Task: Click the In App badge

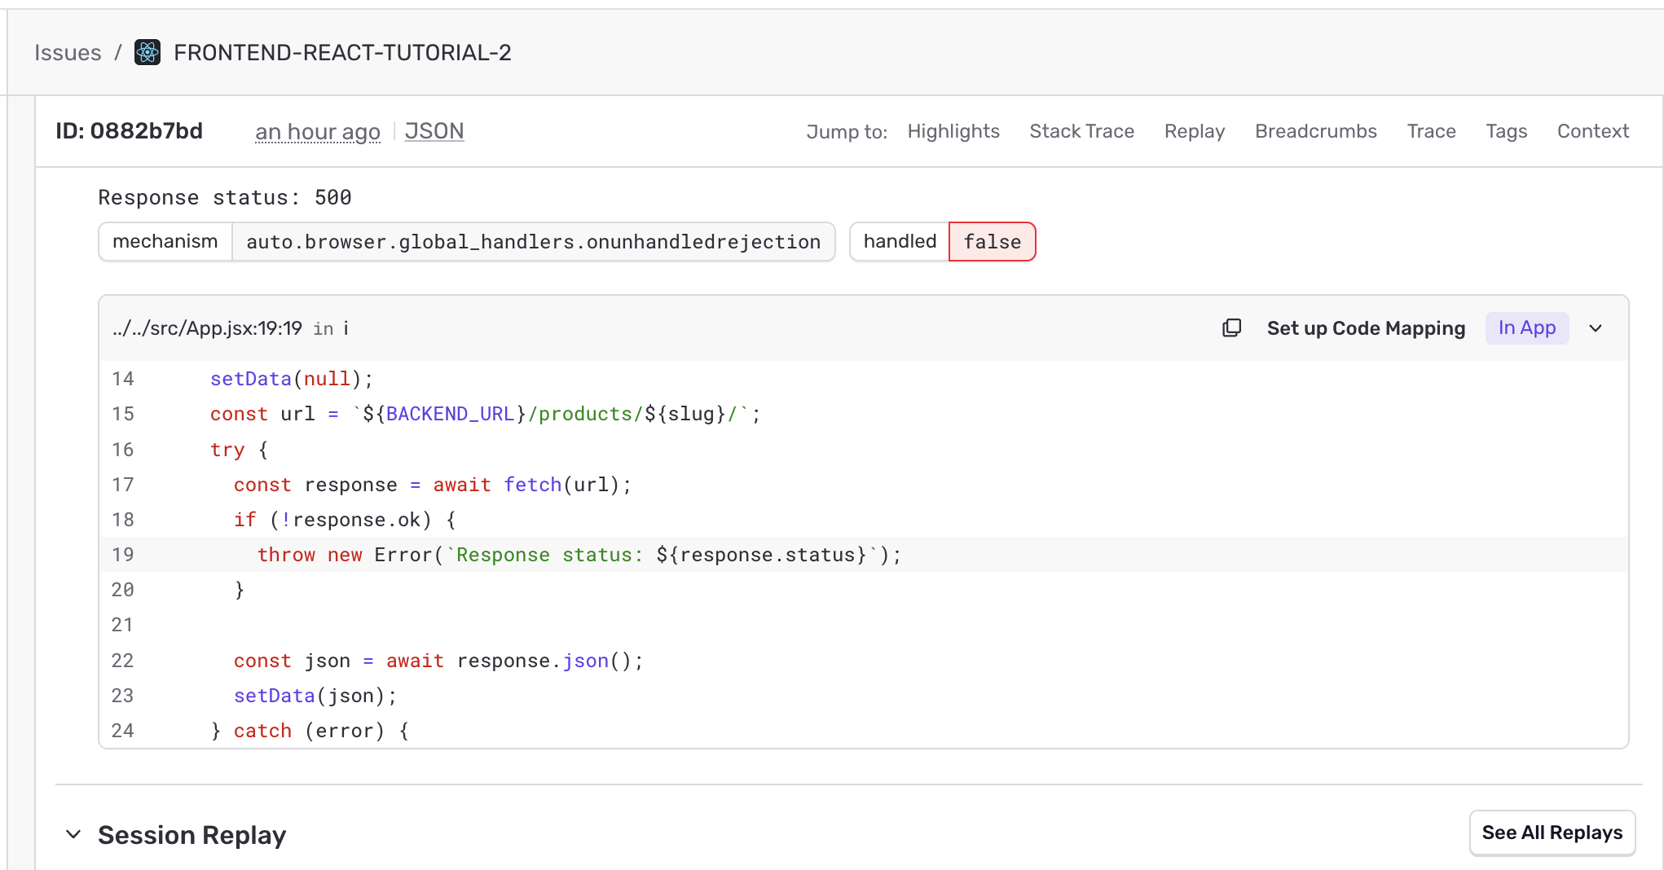Action: coord(1527,328)
